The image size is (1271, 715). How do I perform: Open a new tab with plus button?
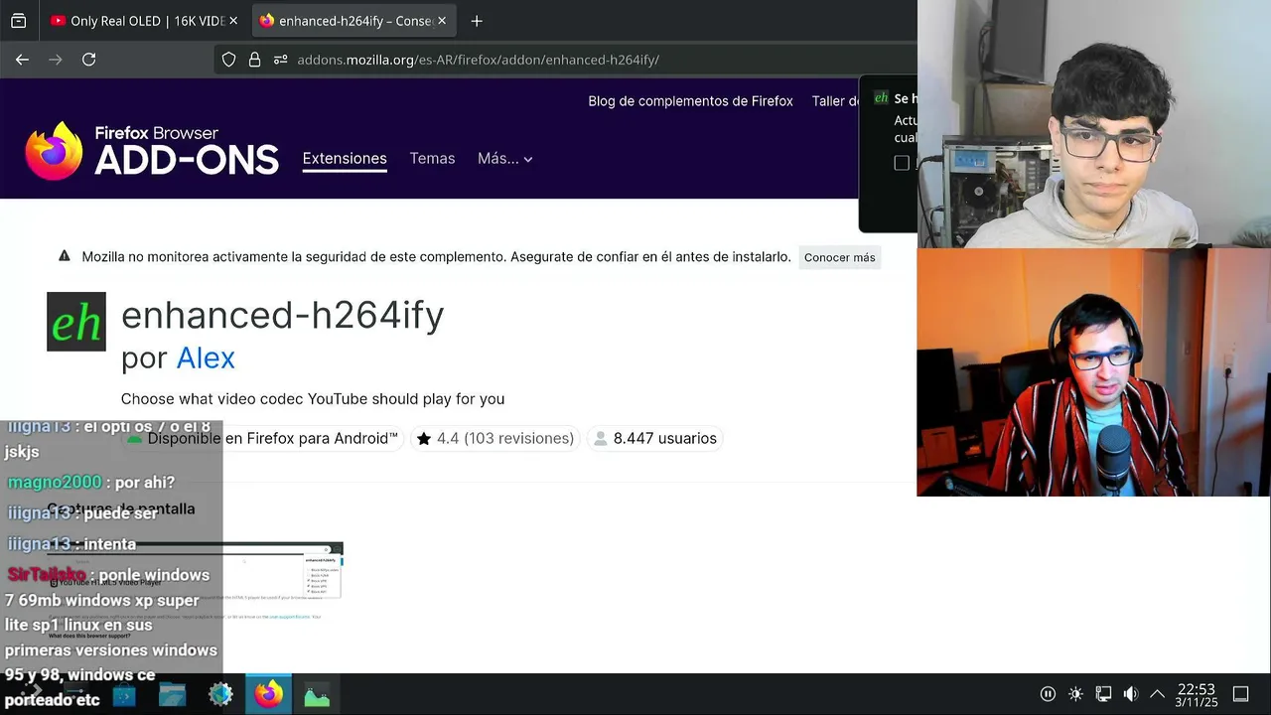[x=477, y=21]
